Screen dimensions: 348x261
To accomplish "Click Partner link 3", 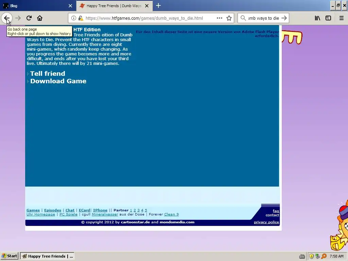I will (139, 210).
